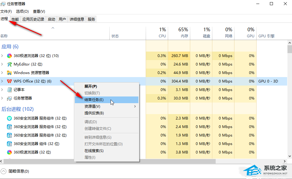Image resolution: width=292 pixels, height=179 pixels.
Task: Collapse to 简略信息(D) using its chevron
Action: pyautogui.click(x=3, y=171)
